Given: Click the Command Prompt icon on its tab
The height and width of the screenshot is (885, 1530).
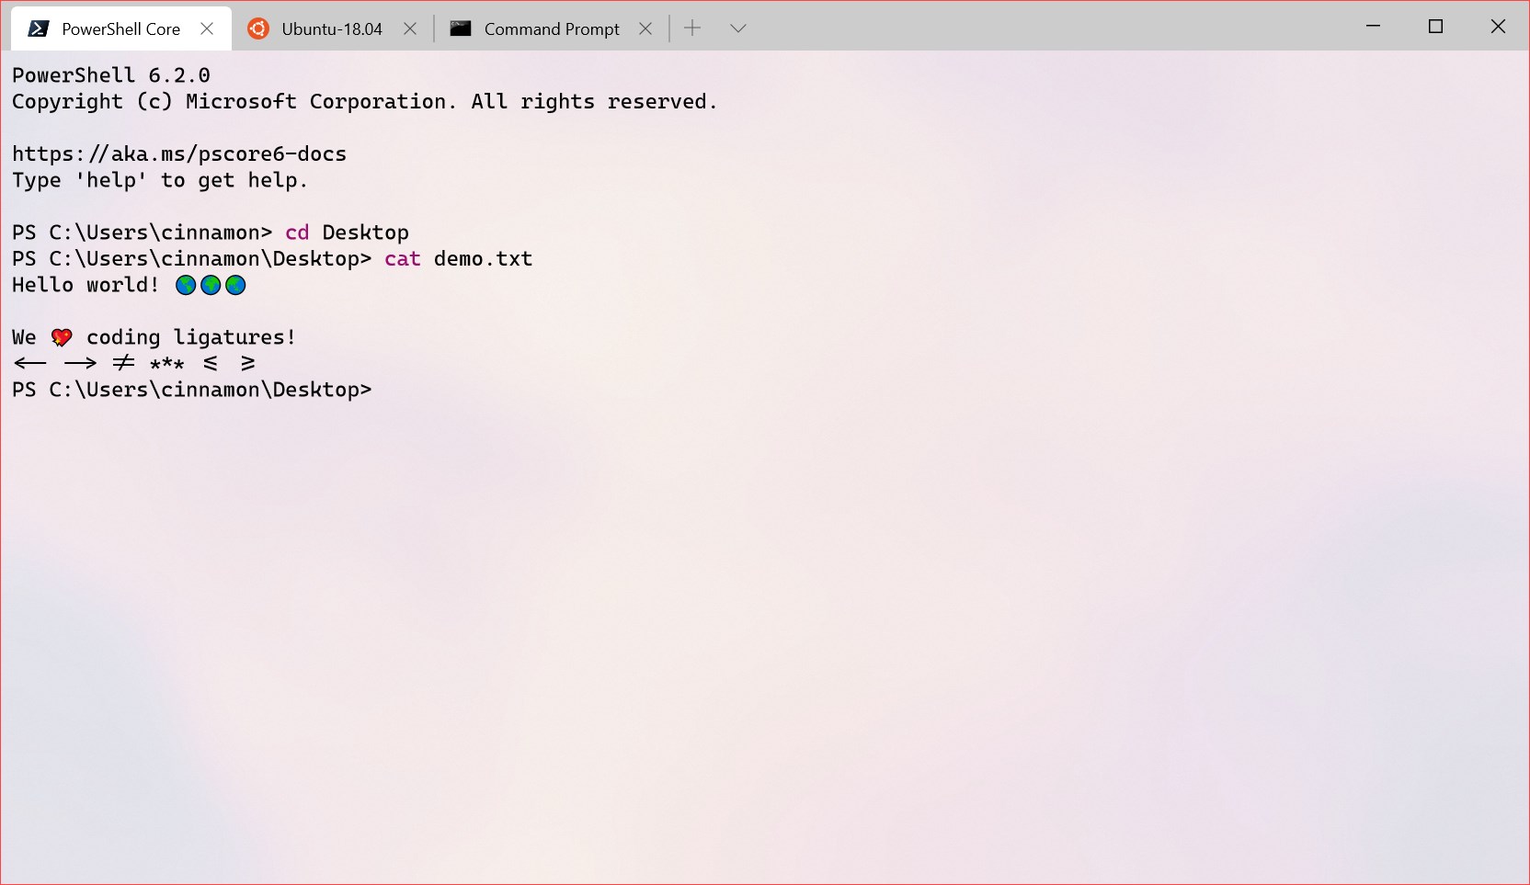Looking at the screenshot, I should point(460,28).
